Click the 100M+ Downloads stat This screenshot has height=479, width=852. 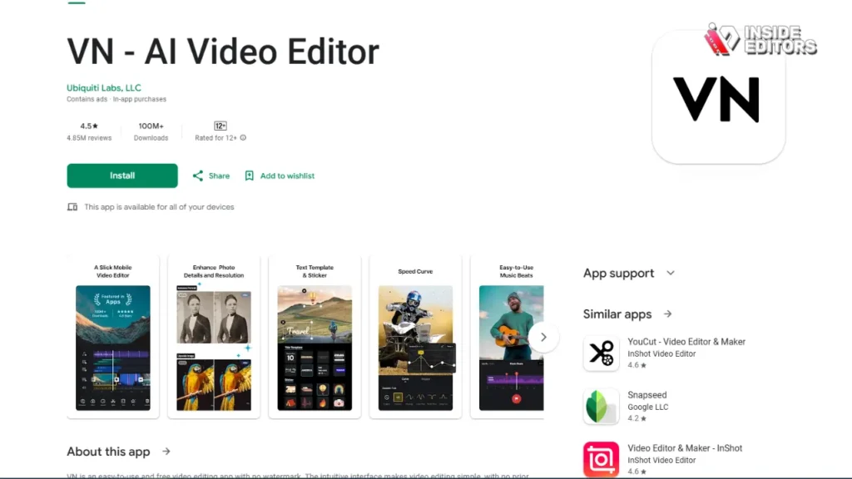[151, 131]
